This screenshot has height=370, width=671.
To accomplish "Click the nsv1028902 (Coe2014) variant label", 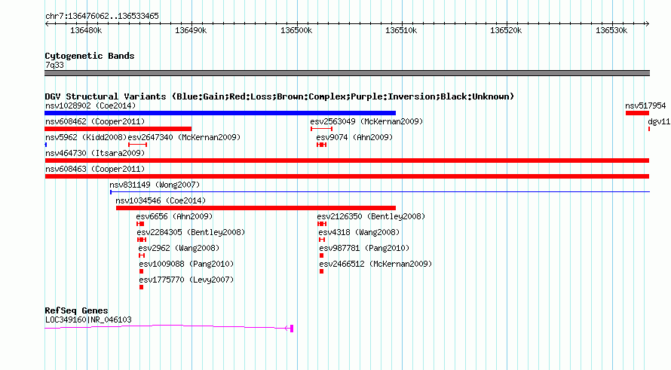I will click(90, 105).
